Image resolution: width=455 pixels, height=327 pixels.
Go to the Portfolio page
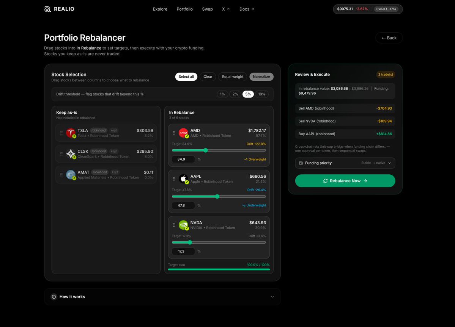(x=184, y=9)
